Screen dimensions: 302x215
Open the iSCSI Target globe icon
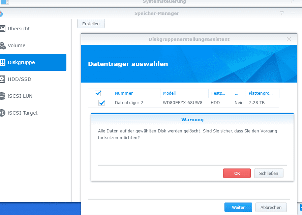coord(2,113)
